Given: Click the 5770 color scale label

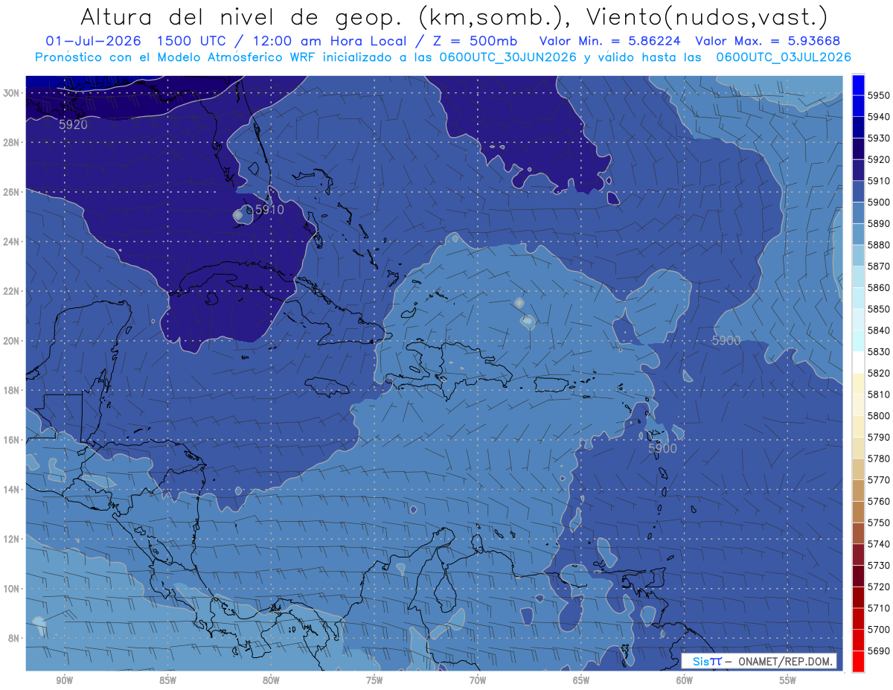Looking at the screenshot, I should (879, 480).
